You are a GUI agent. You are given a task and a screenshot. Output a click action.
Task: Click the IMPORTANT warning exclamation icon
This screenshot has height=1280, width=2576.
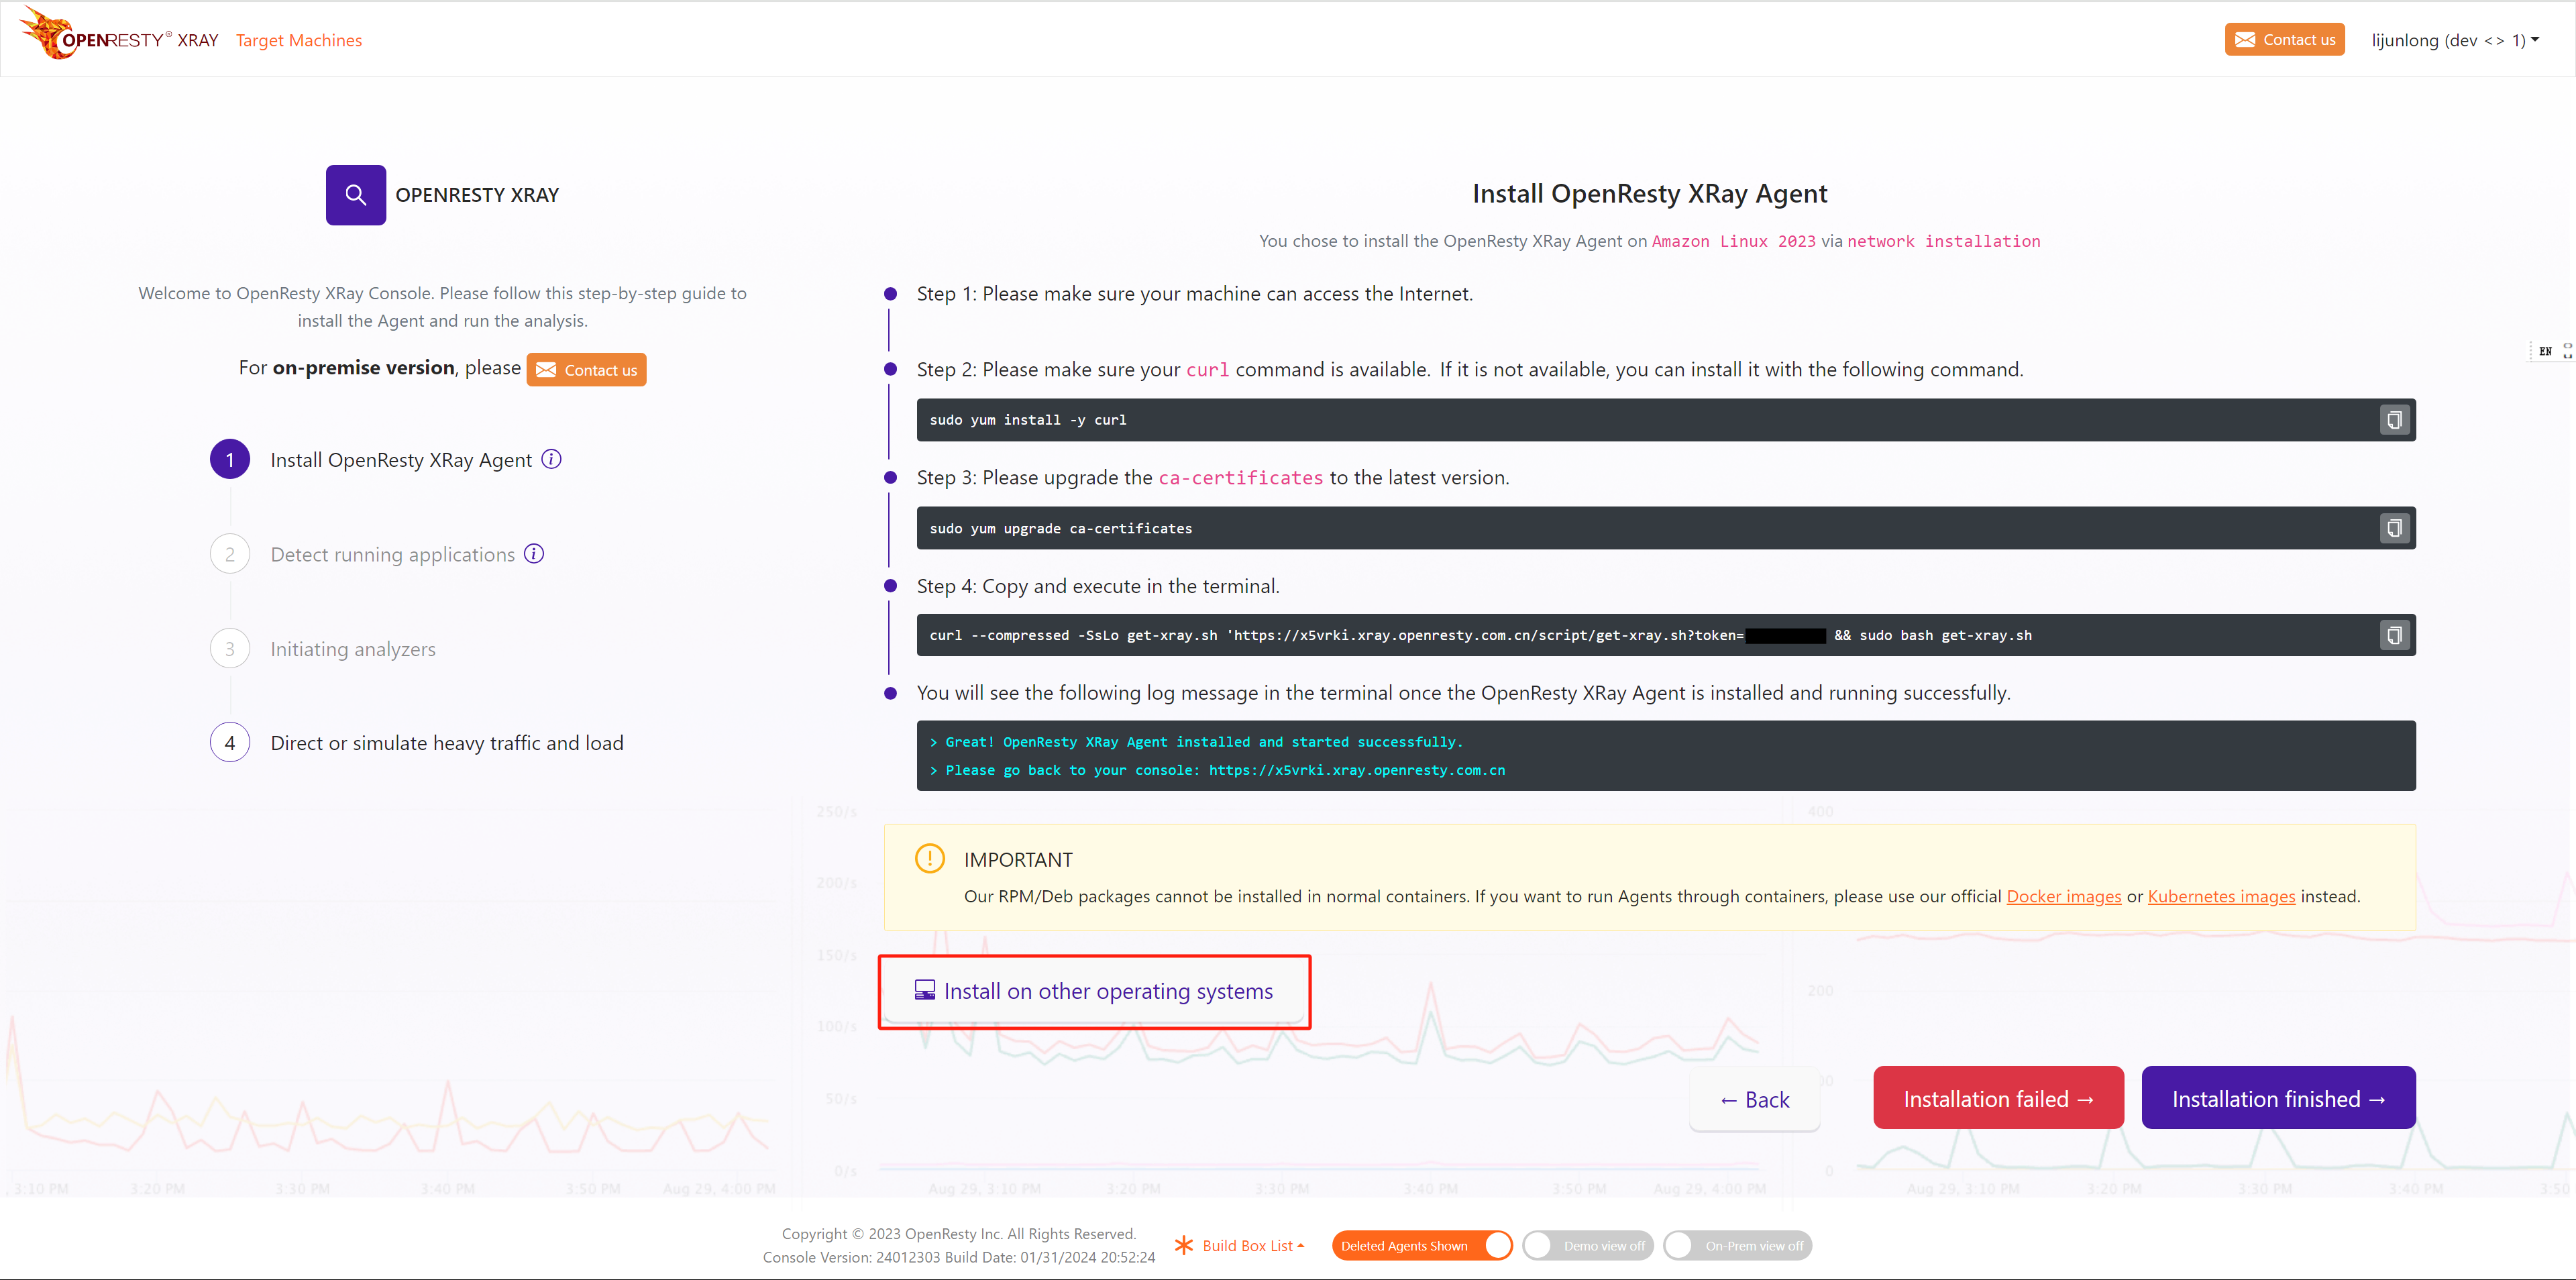tap(930, 858)
